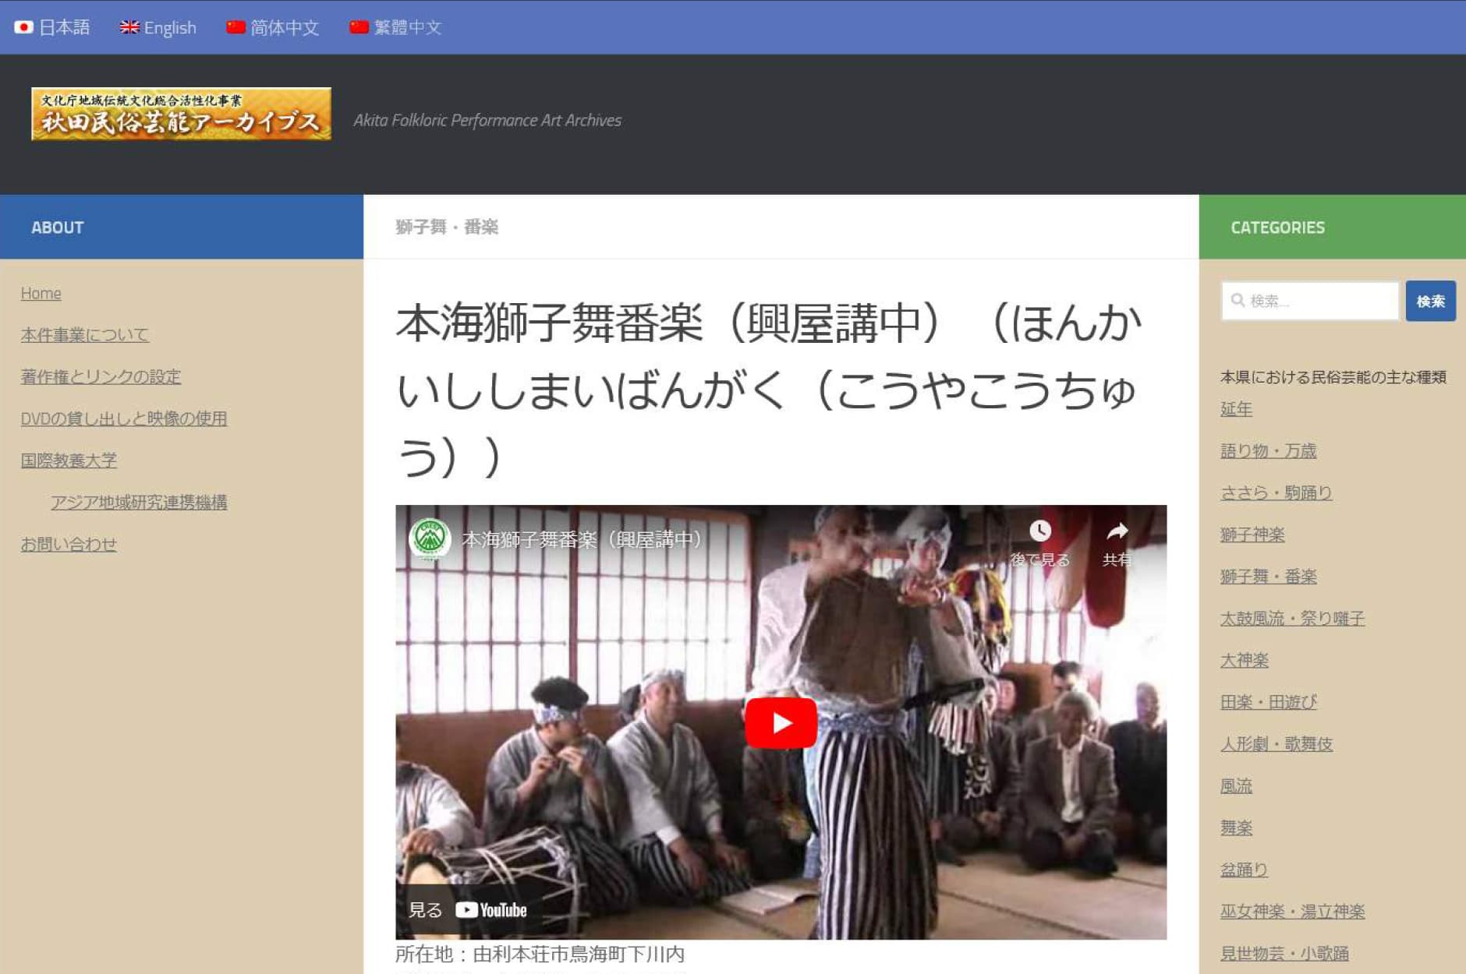Switch to Japanese via the Japan flag

click(x=24, y=27)
